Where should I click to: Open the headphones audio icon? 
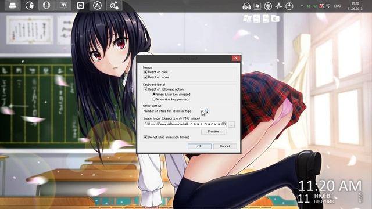[246, 6]
